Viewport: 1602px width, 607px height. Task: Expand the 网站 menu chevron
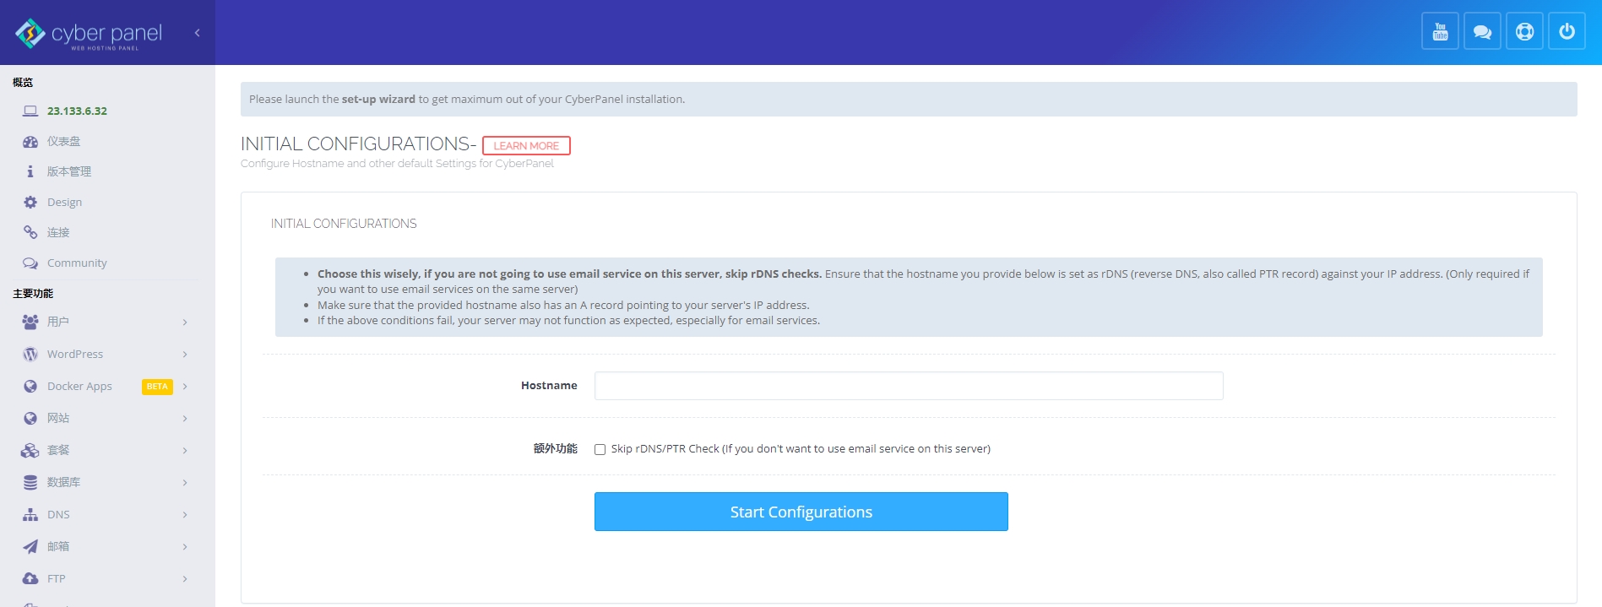[x=185, y=419]
